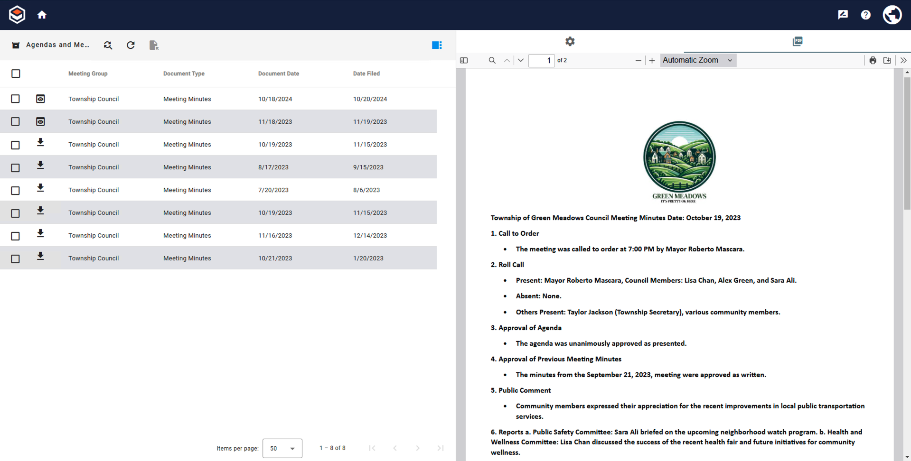Select the PDF tab icon above the viewer
The width and height of the screenshot is (911, 461).
pos(798,41)
